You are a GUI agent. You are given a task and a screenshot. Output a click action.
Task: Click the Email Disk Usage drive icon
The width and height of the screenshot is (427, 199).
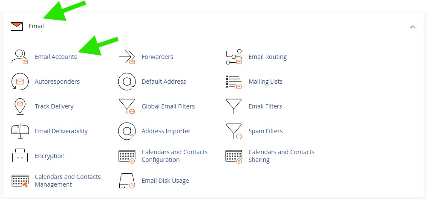127,181
